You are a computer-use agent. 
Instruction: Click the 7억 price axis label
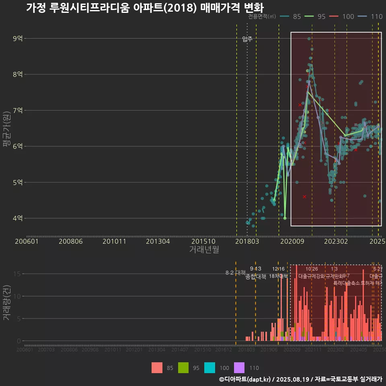(x=18, y=110)
